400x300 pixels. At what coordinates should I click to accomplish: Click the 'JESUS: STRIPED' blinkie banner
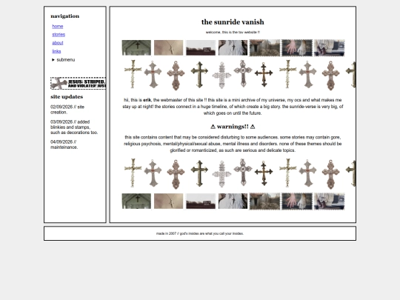tap(78, 83)
